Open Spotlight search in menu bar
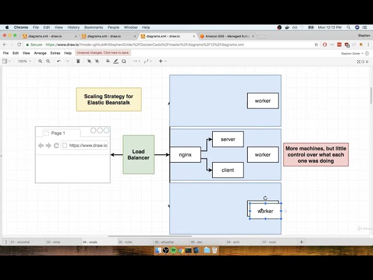This screenshot has height=280, width=373. click(349, 27)
